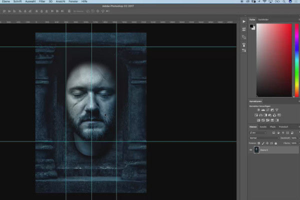Switch to the Protokoll tab
Screen dimensions: 300x200
283,126
